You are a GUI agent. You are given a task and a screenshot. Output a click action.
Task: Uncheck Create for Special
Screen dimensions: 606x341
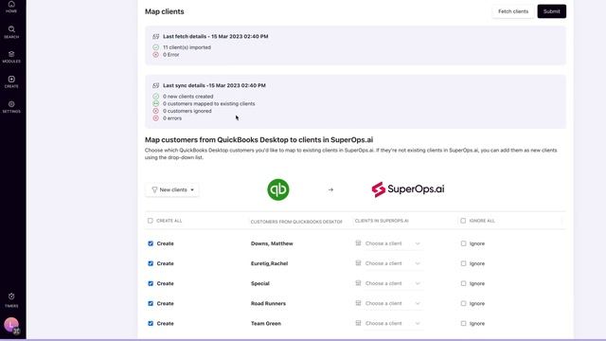(x=151, y=283)
